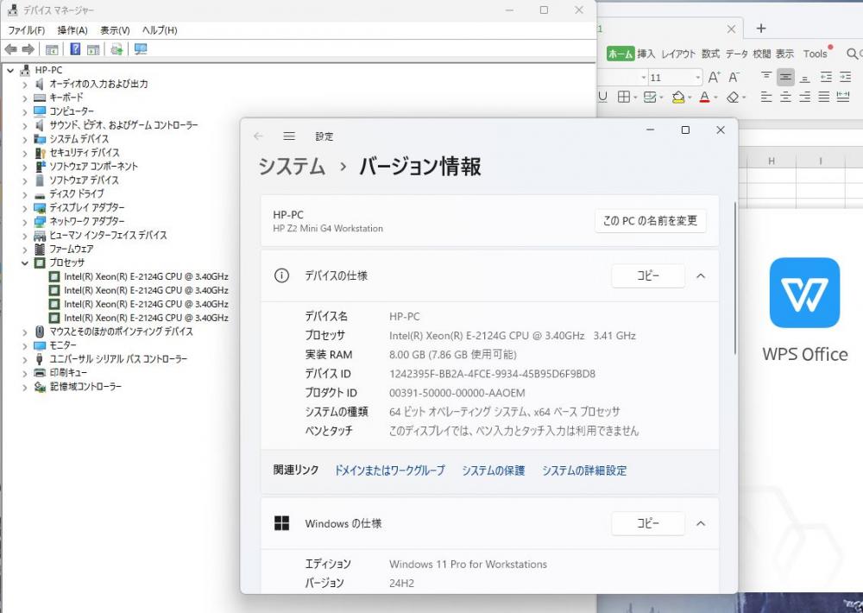Click the increase indent icon in WPS
This screenshot has height=613, width=863.
[846, 77]
